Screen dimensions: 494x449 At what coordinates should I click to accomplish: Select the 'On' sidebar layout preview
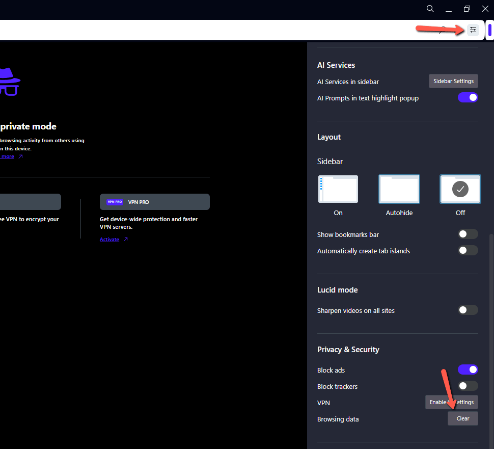pos(338,189)
